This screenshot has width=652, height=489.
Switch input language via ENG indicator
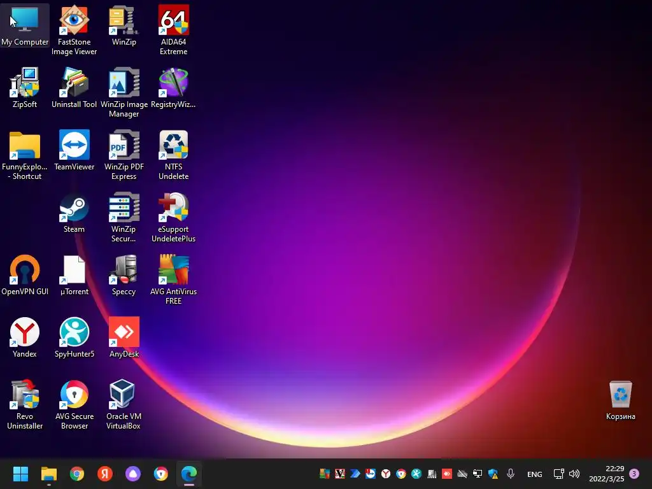point(534,474)
